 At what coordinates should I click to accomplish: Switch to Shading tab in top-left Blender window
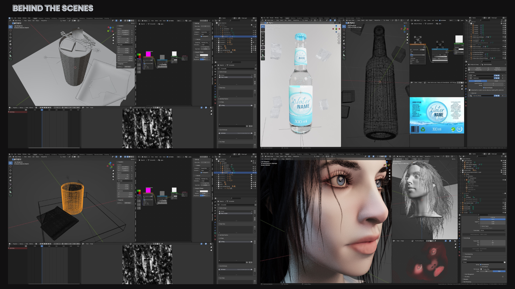(69, 18)
